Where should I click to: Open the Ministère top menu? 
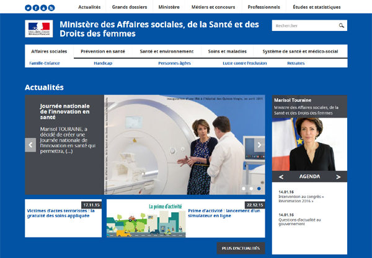[169, 7]
